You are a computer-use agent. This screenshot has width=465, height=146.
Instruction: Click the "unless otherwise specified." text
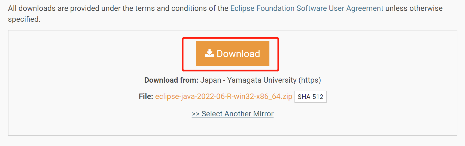[414, 8]
